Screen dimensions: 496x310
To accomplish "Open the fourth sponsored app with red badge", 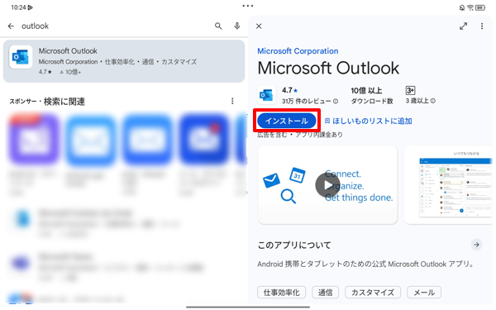I will tap(204, 139).
